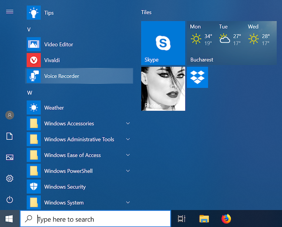Click the Windows PowerShell folder icon
This screenshot has width=282, height=227.
click(34, 171)
